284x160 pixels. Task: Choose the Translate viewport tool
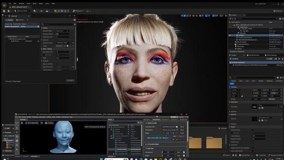(185, 16)
